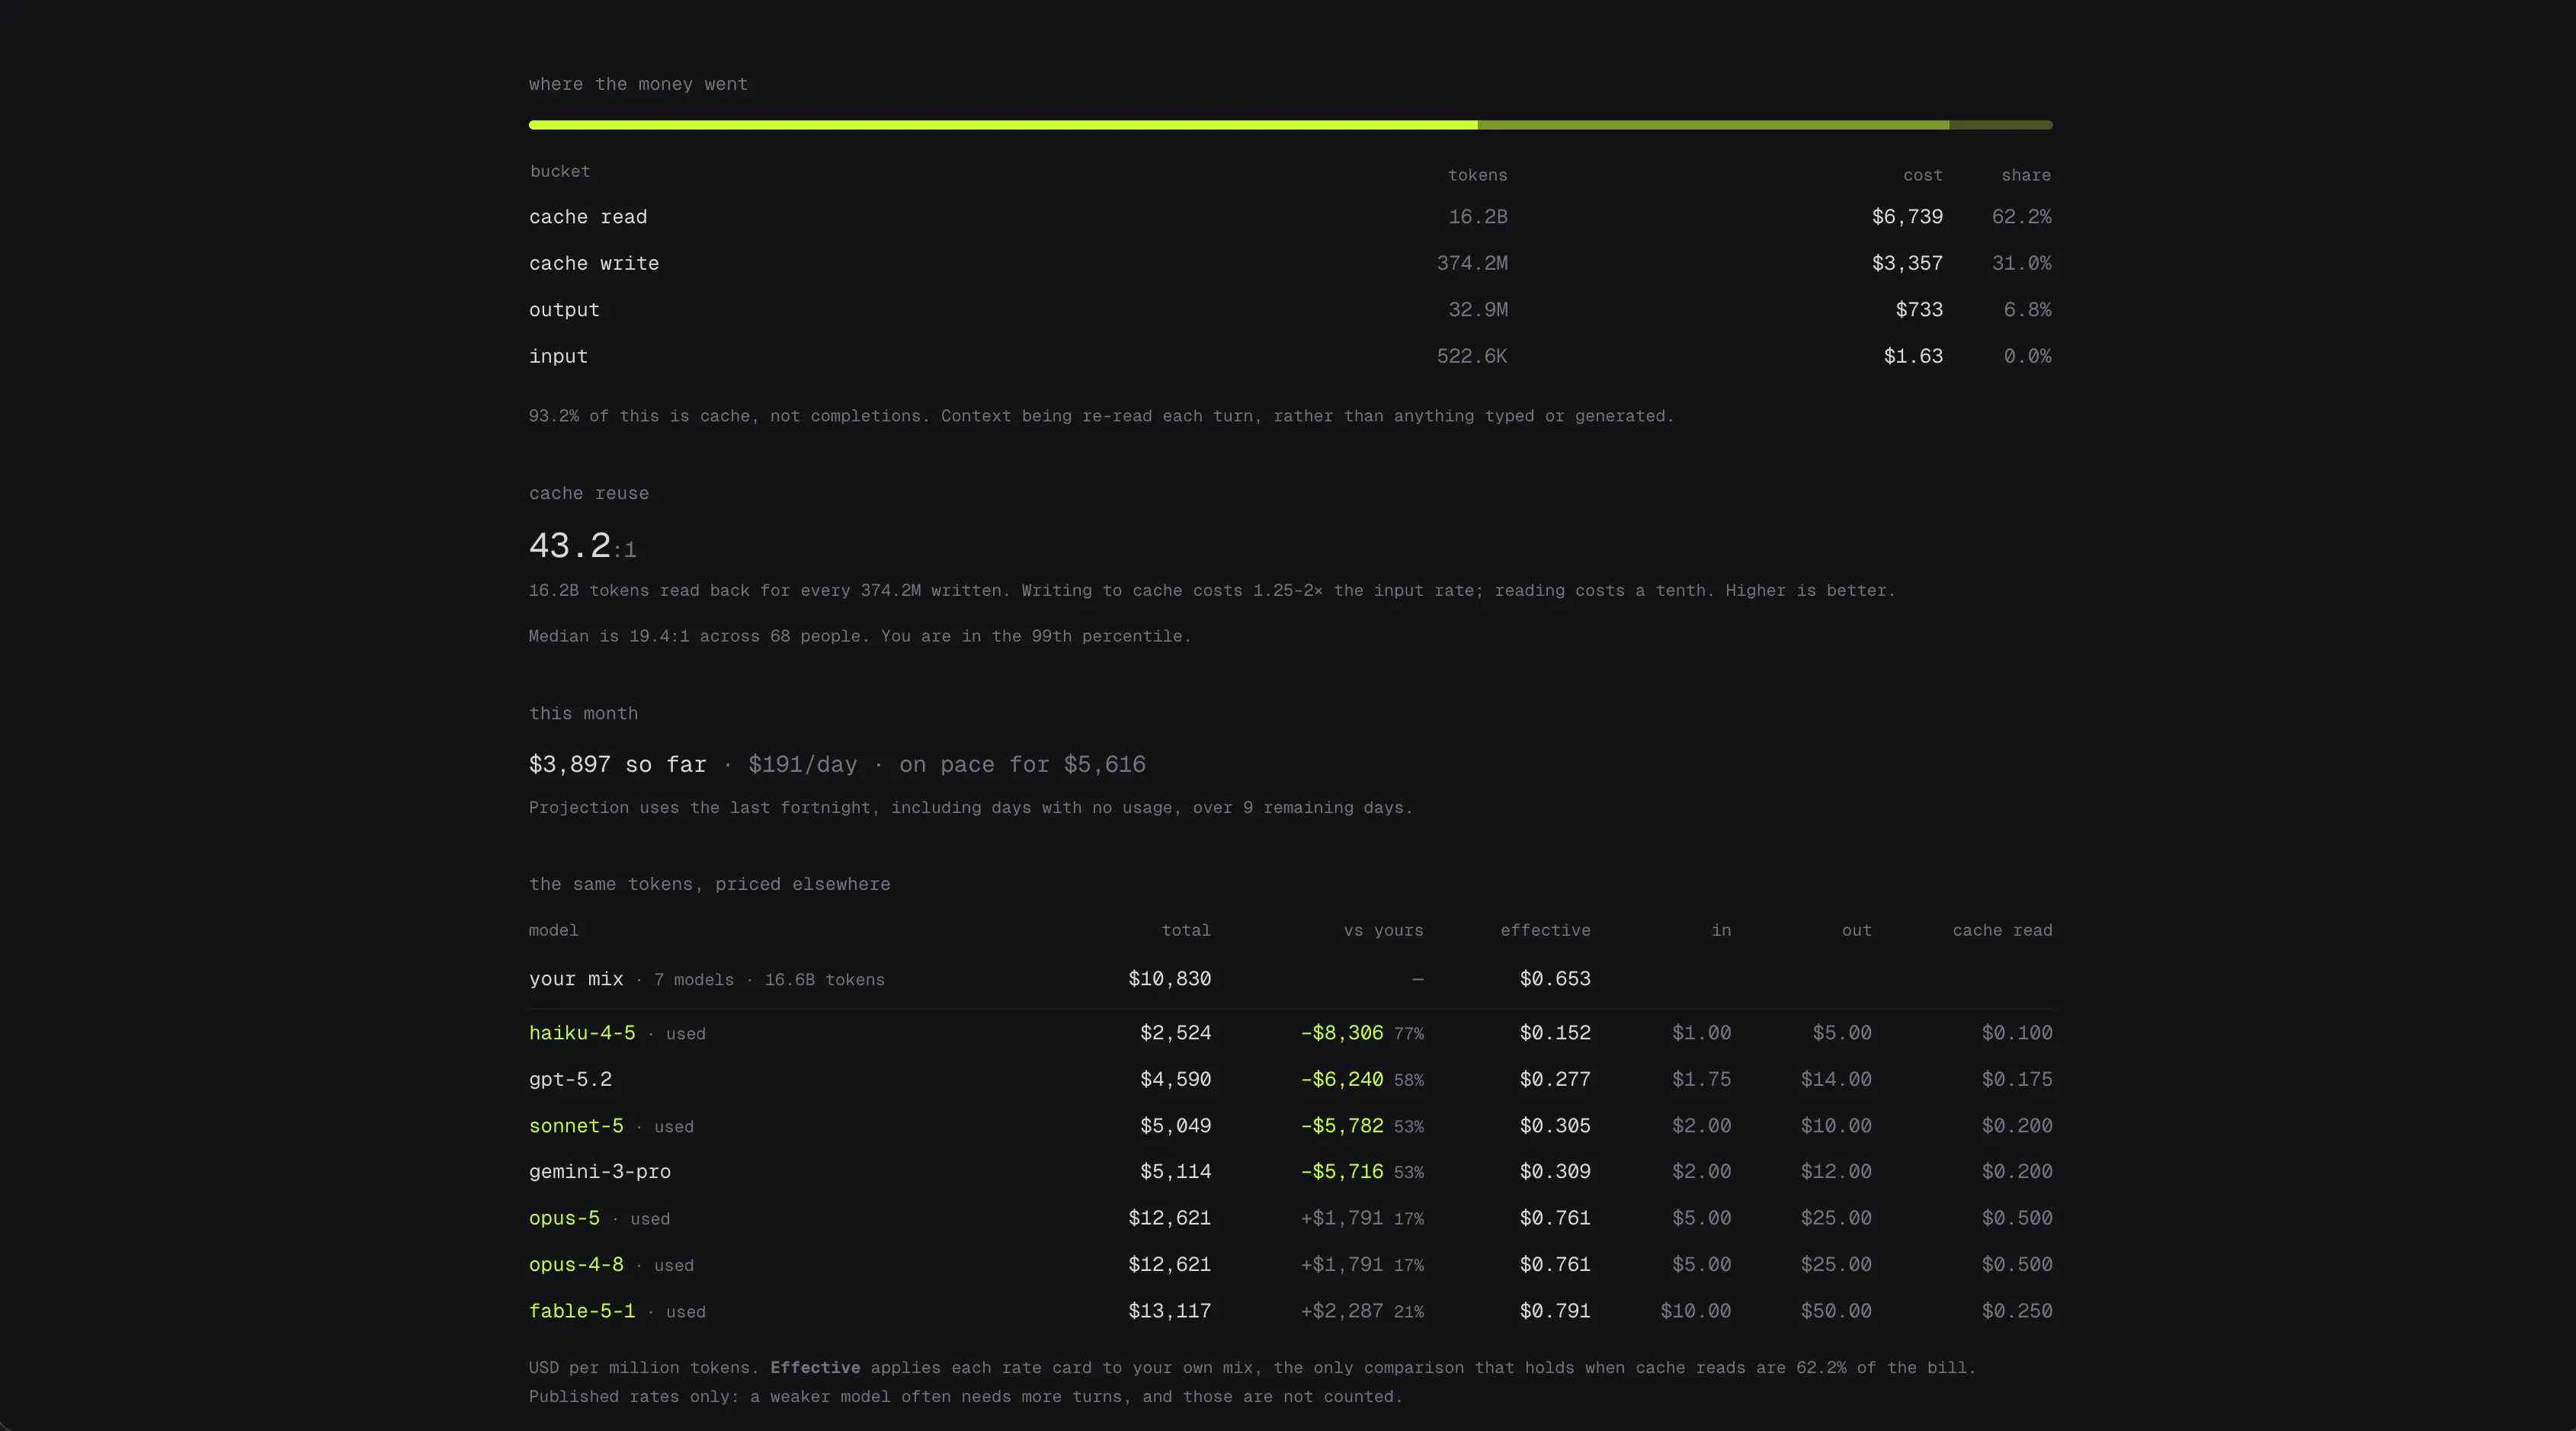This screenshot has height=1431, width=2576.
Task: Click the 'the same tokens, priced elsewhere' heading
Action: pos(709,885)
